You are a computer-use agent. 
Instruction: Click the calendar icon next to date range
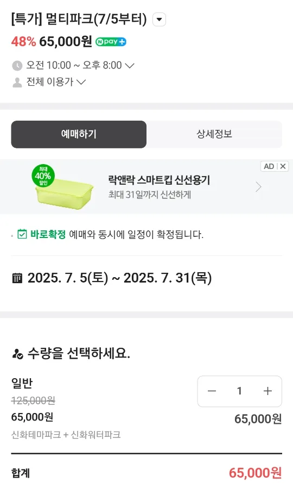[x=17, y=278]
